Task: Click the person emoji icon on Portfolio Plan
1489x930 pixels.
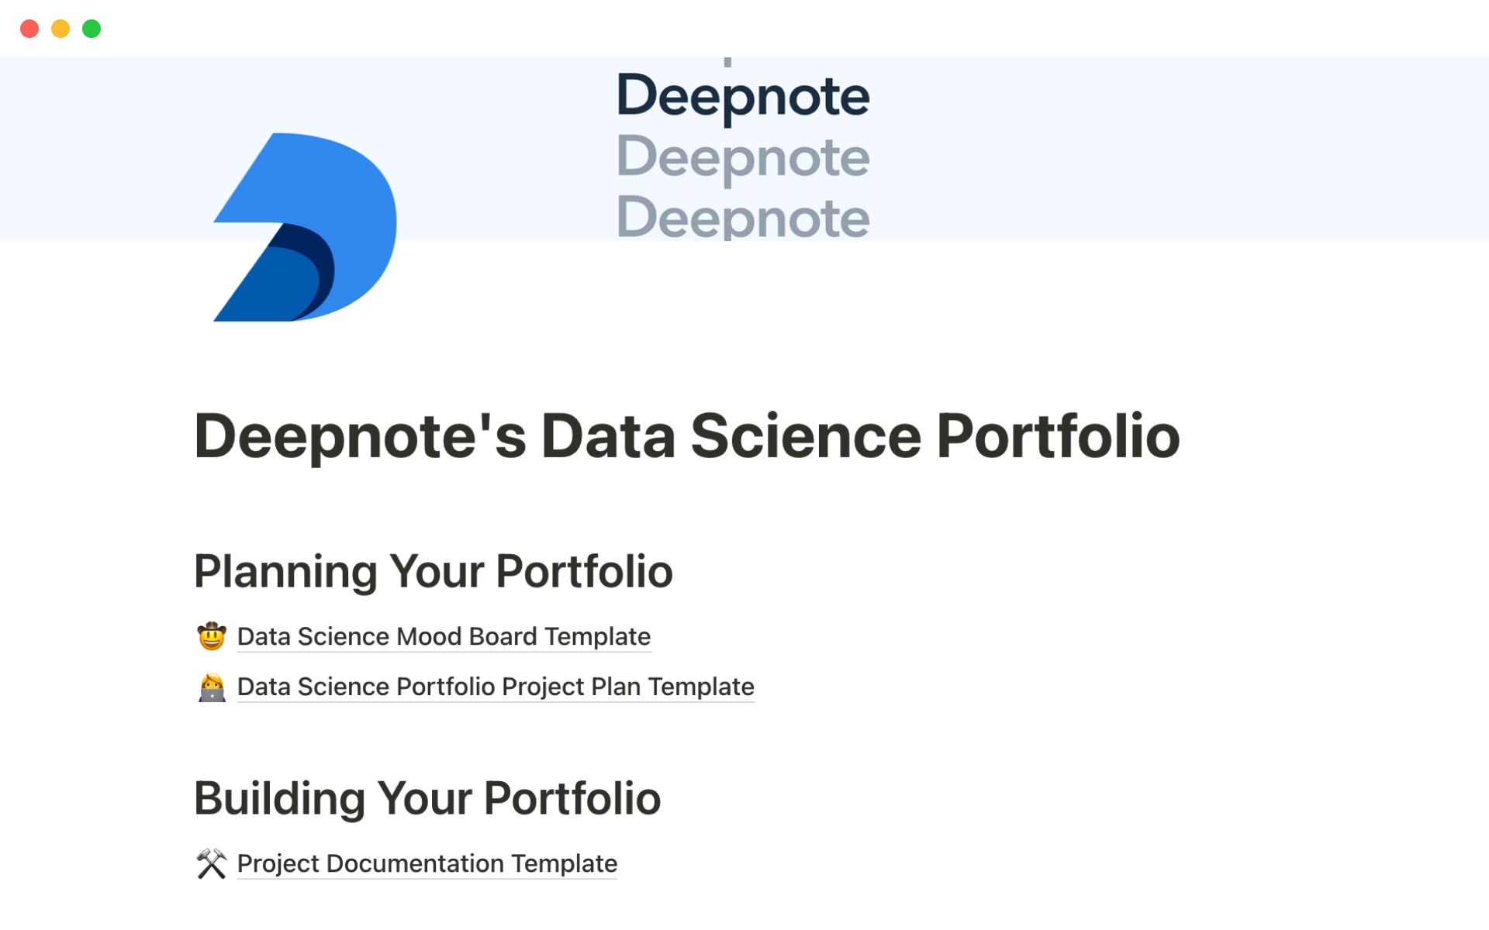Action: point(211,684)
